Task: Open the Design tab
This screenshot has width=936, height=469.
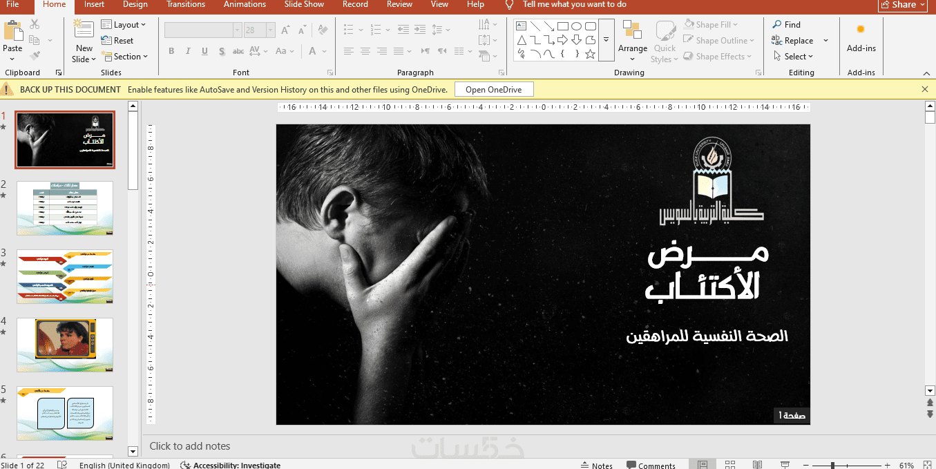Action: (x=135, y=5)
